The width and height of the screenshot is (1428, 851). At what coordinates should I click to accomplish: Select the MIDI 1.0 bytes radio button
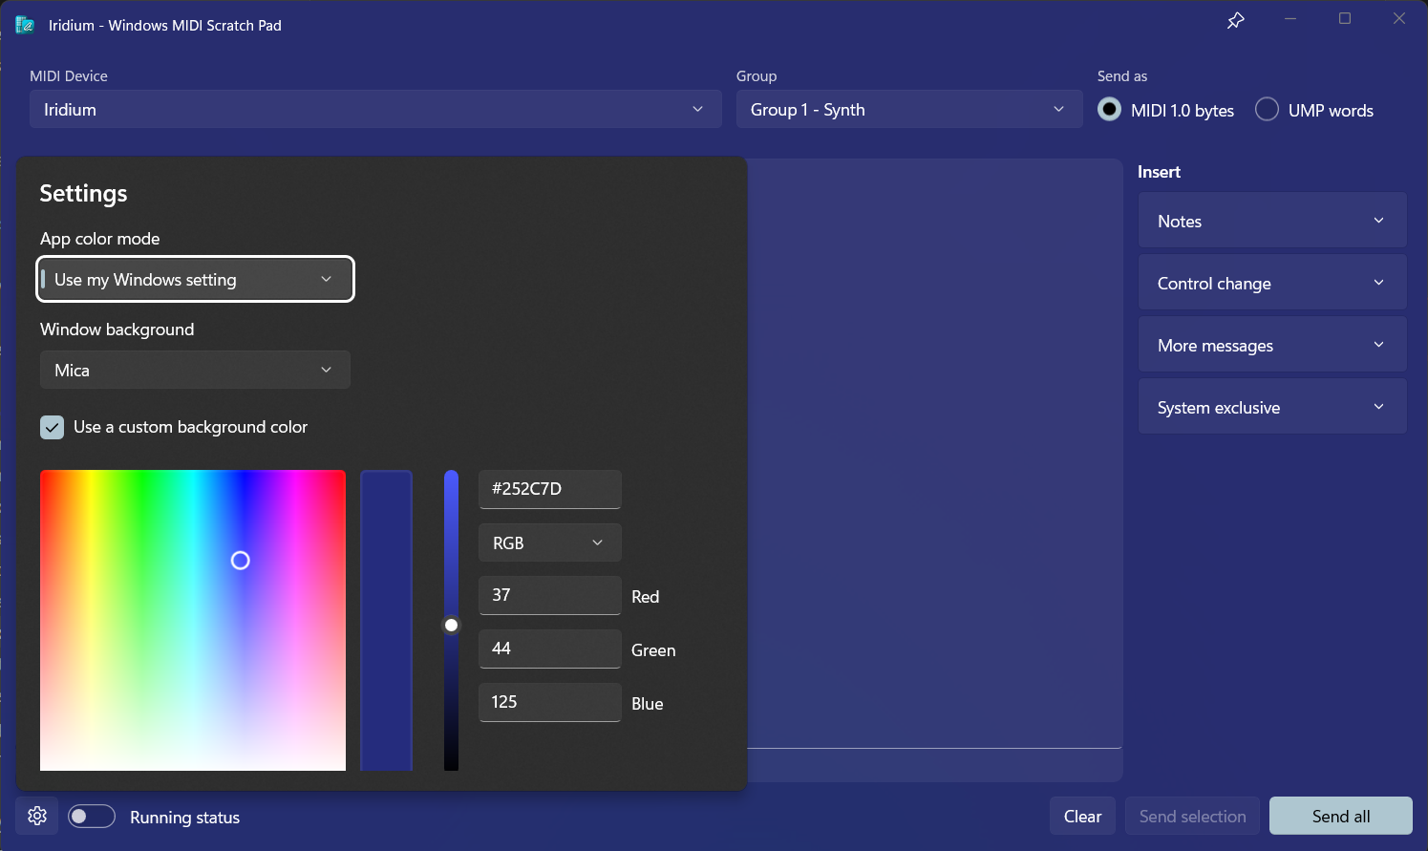(1109, 110)
